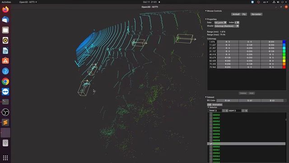Select Fly mouse control mode
Viewport: 289px width, 163px height.
point(244,14)
